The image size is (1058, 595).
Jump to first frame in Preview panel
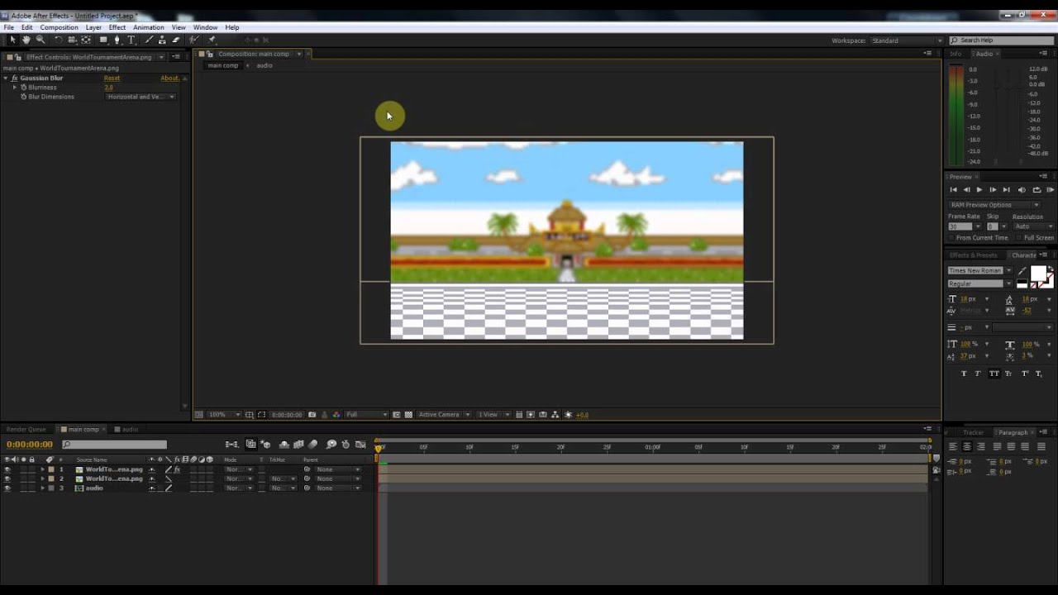point(953,190)
